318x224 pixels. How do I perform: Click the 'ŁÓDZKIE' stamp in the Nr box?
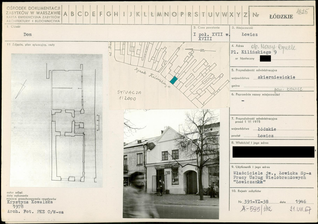(281, 17)
